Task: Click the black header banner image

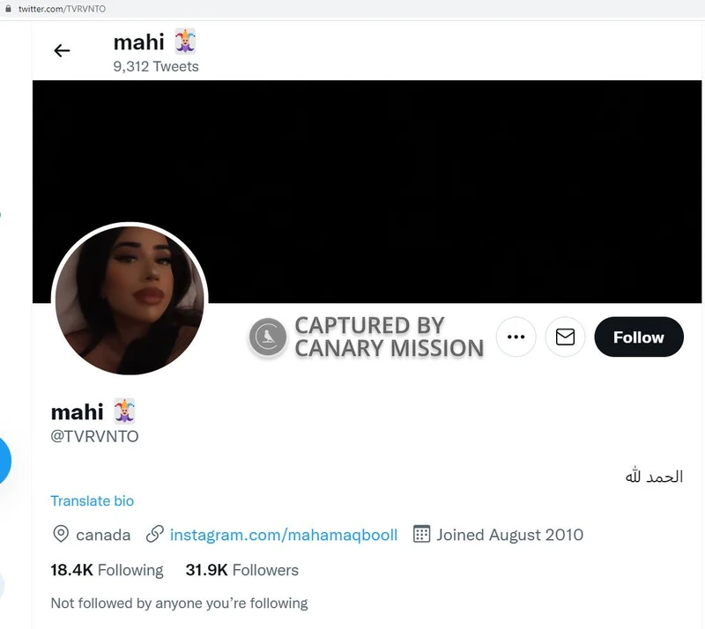Action: (367, 191)
